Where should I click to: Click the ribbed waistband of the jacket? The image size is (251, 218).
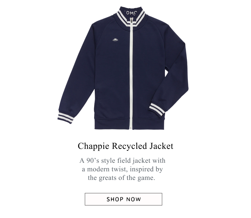[x=129, y=124]
